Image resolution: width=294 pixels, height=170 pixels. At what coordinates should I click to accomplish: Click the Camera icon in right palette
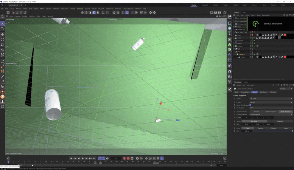pos(230,77)
